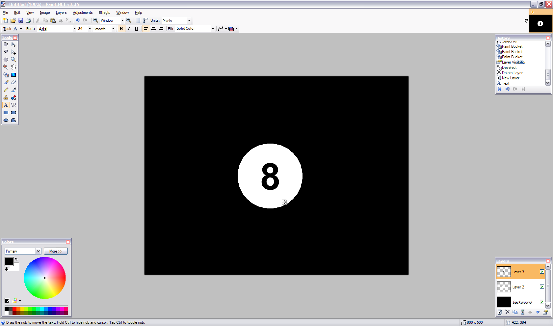Open the Units dropdown
The width and height of the screenshot is (553, 326).
point(189,20)
